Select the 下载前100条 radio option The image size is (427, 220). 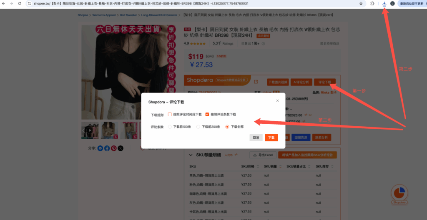pyautogui.click(x=170, y=127)
